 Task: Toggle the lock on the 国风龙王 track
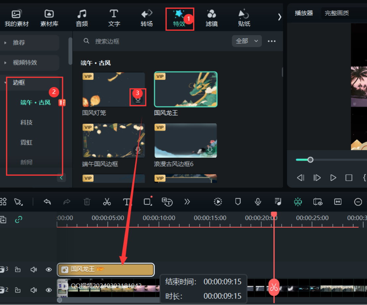18,270
